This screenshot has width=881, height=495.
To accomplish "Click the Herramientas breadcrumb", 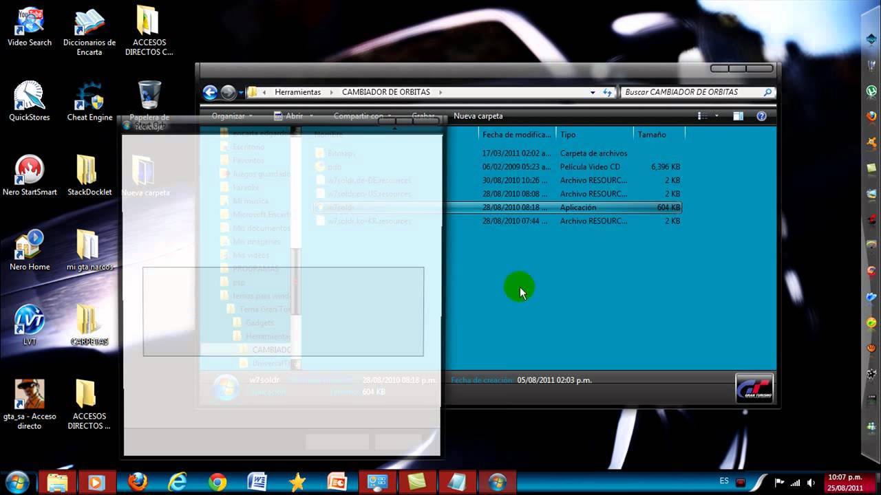I will (298, 92).
